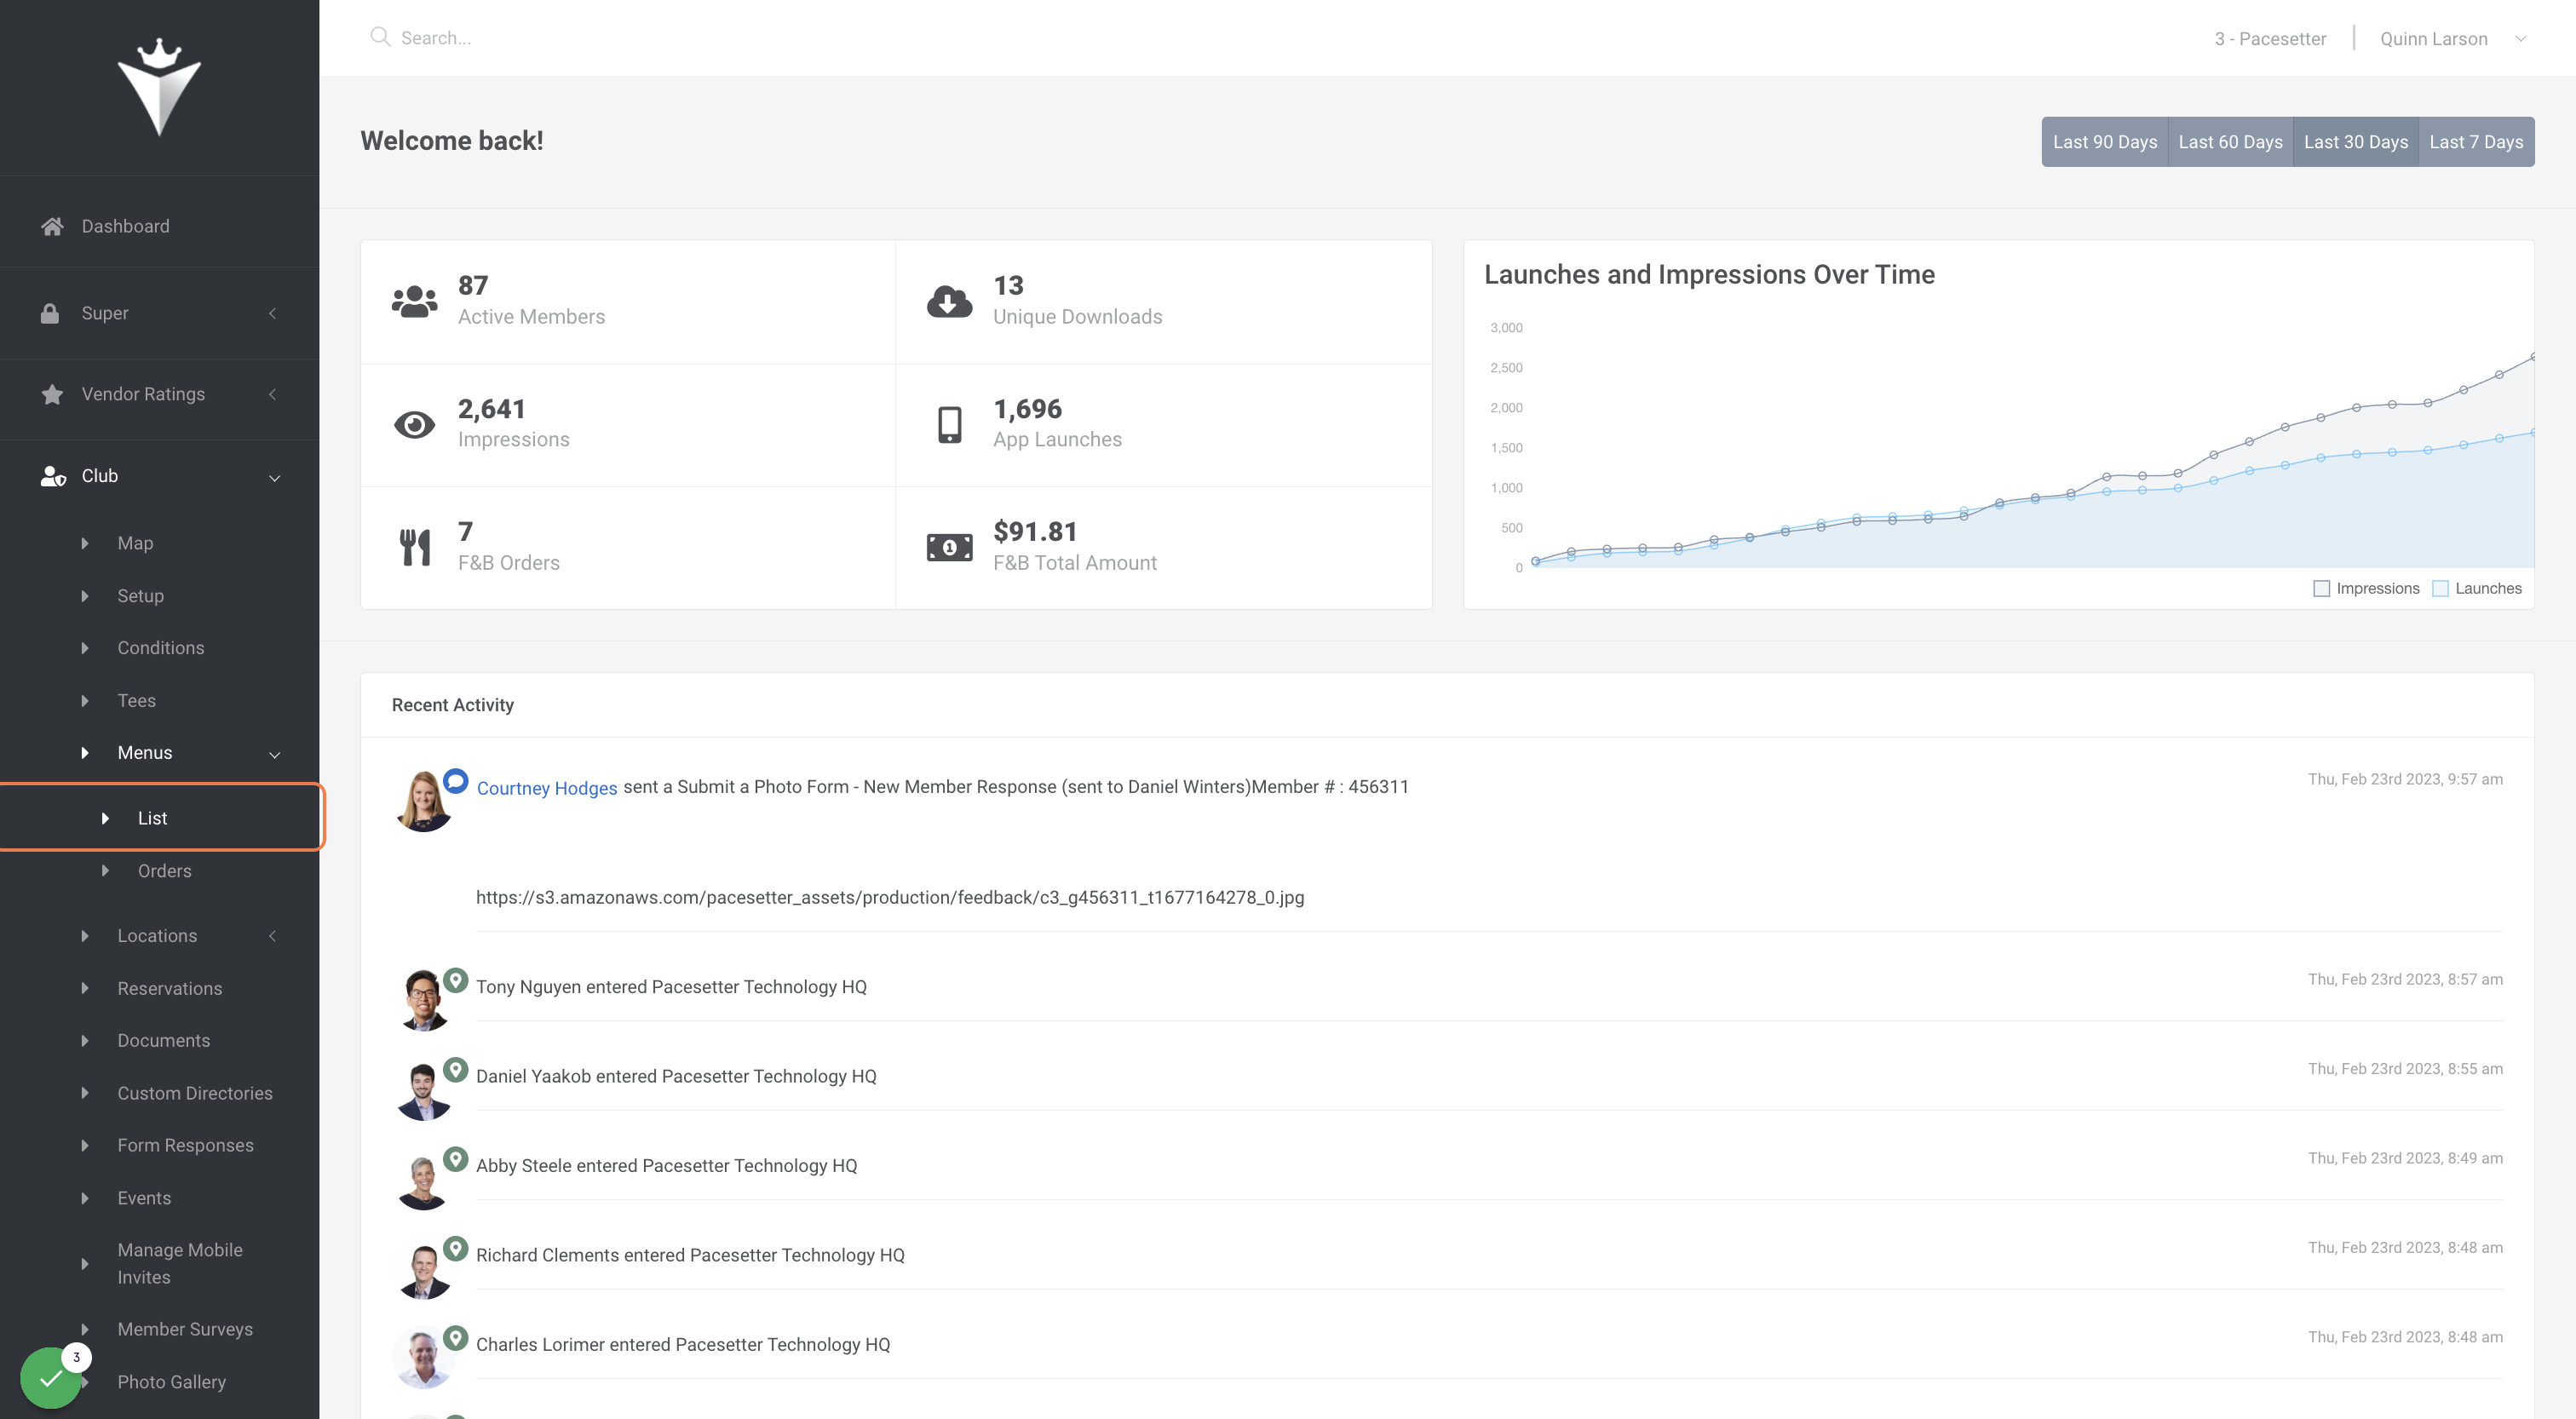Expand the Vendor Ratings chevron
Screen dimensions: 2576x1419
(x=273, y=394)
